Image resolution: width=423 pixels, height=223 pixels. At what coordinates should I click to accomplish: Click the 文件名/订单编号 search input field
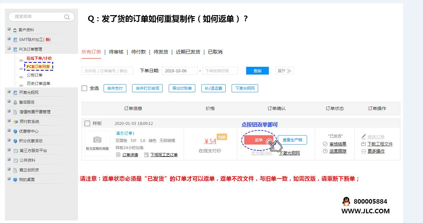click(x=107, y=71)
